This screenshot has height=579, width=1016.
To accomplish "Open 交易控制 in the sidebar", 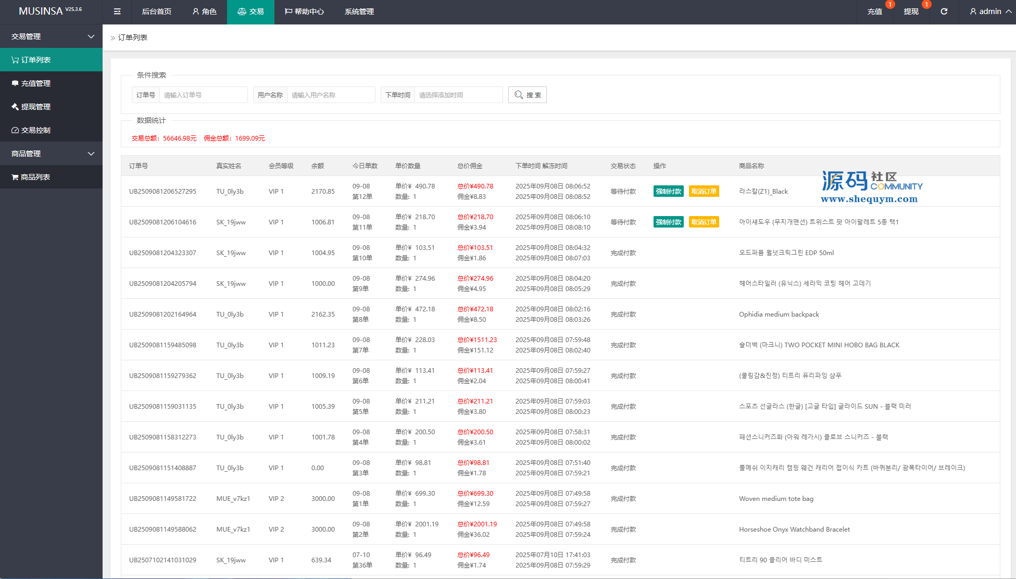I will tap(35, 130).
